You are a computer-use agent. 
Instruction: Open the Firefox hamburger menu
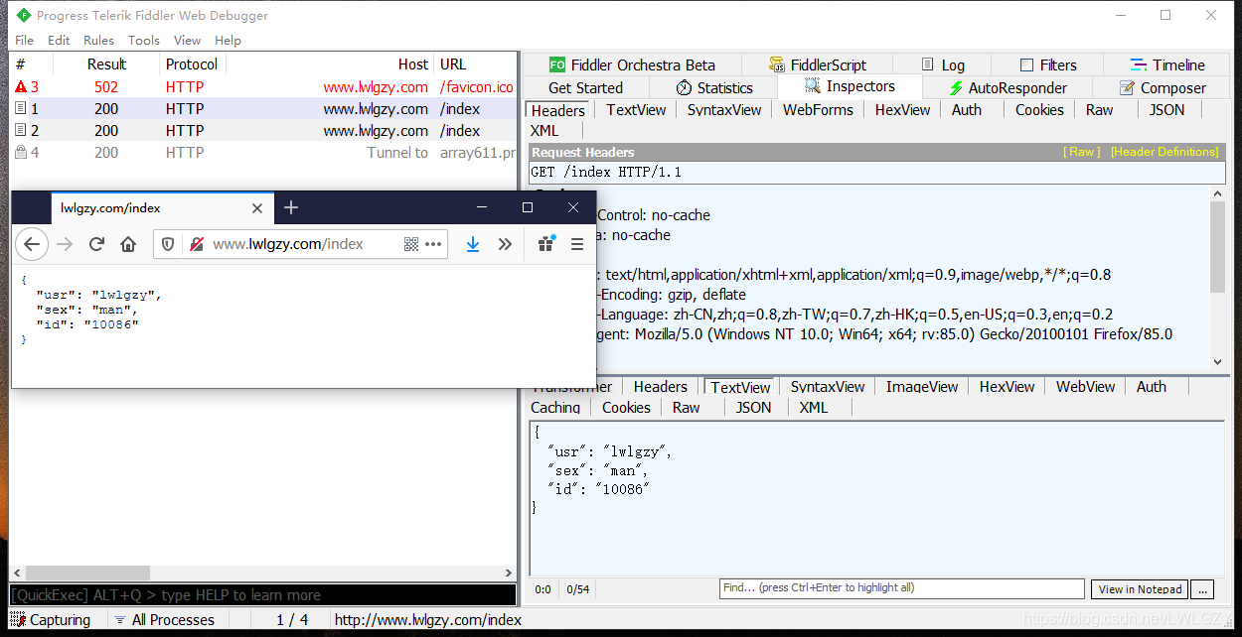pos(577,244)
